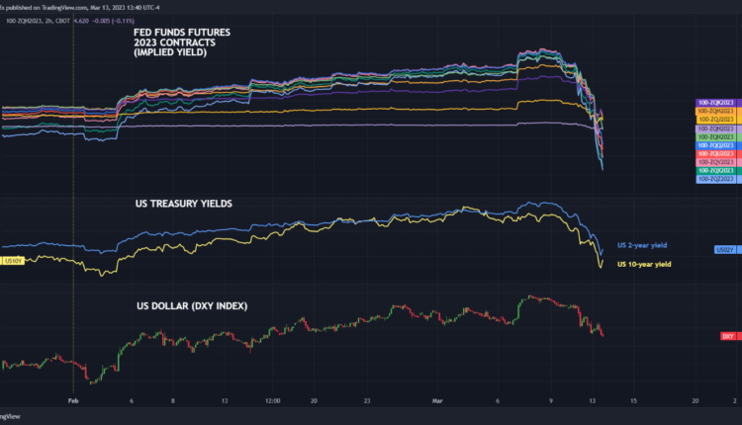The image size is (742, 425).
Task: Select the US DOLLAR (DXY INDEX) annotation
Action: tap(191, 305)
